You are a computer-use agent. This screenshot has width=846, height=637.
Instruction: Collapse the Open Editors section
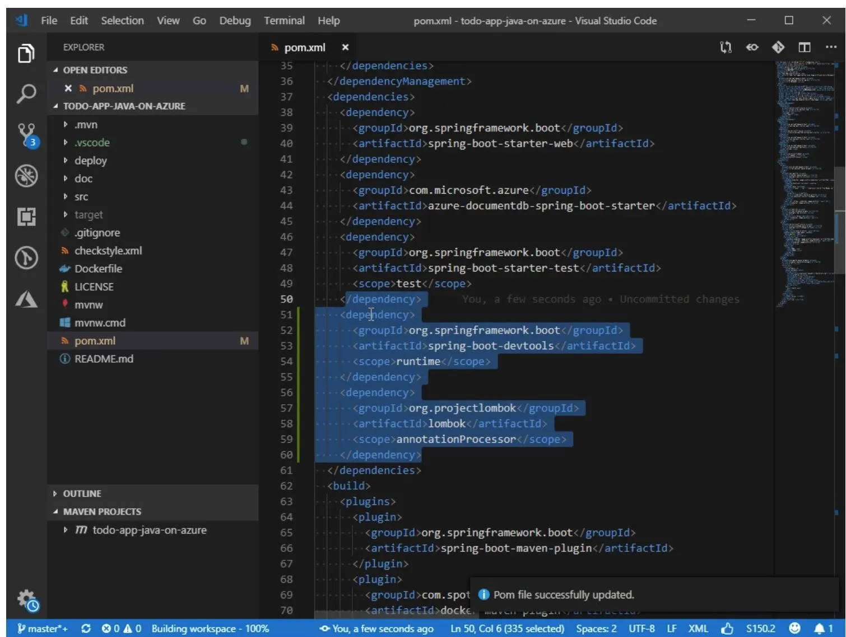[x=95, y=70]
